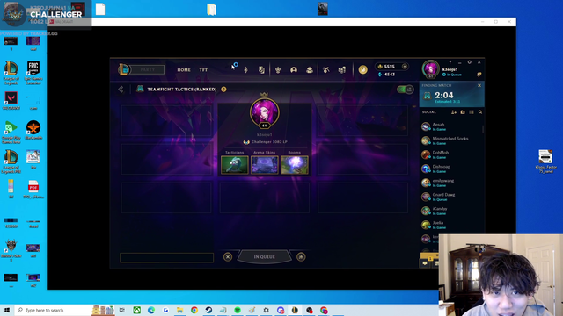This screenshot has height=316, width=563.
Task: Select friend emilyywang
Action: pyautogui.click(x=451, y=183)
